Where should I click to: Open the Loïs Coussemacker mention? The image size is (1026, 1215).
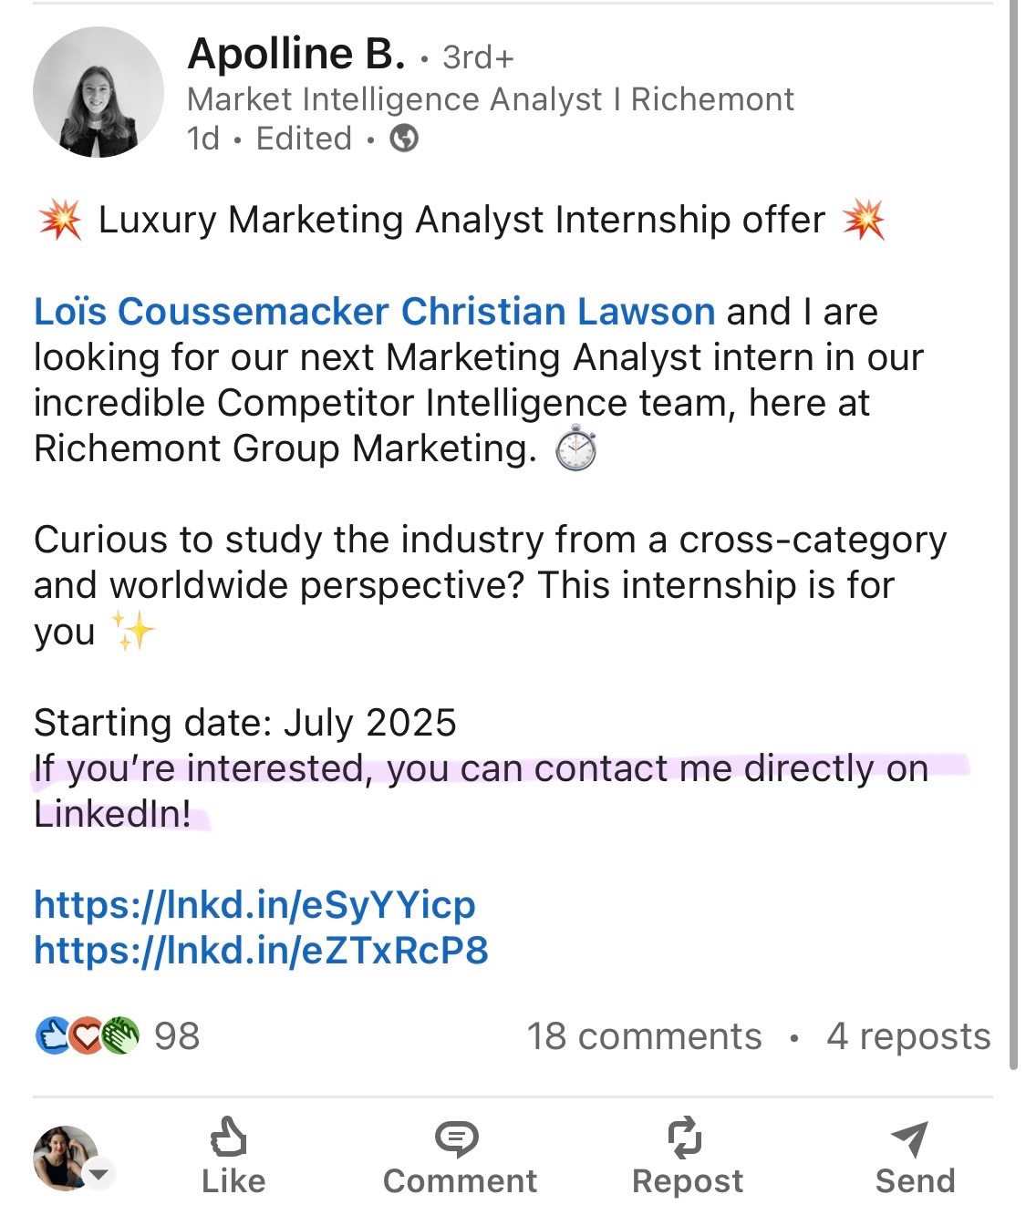212,312
